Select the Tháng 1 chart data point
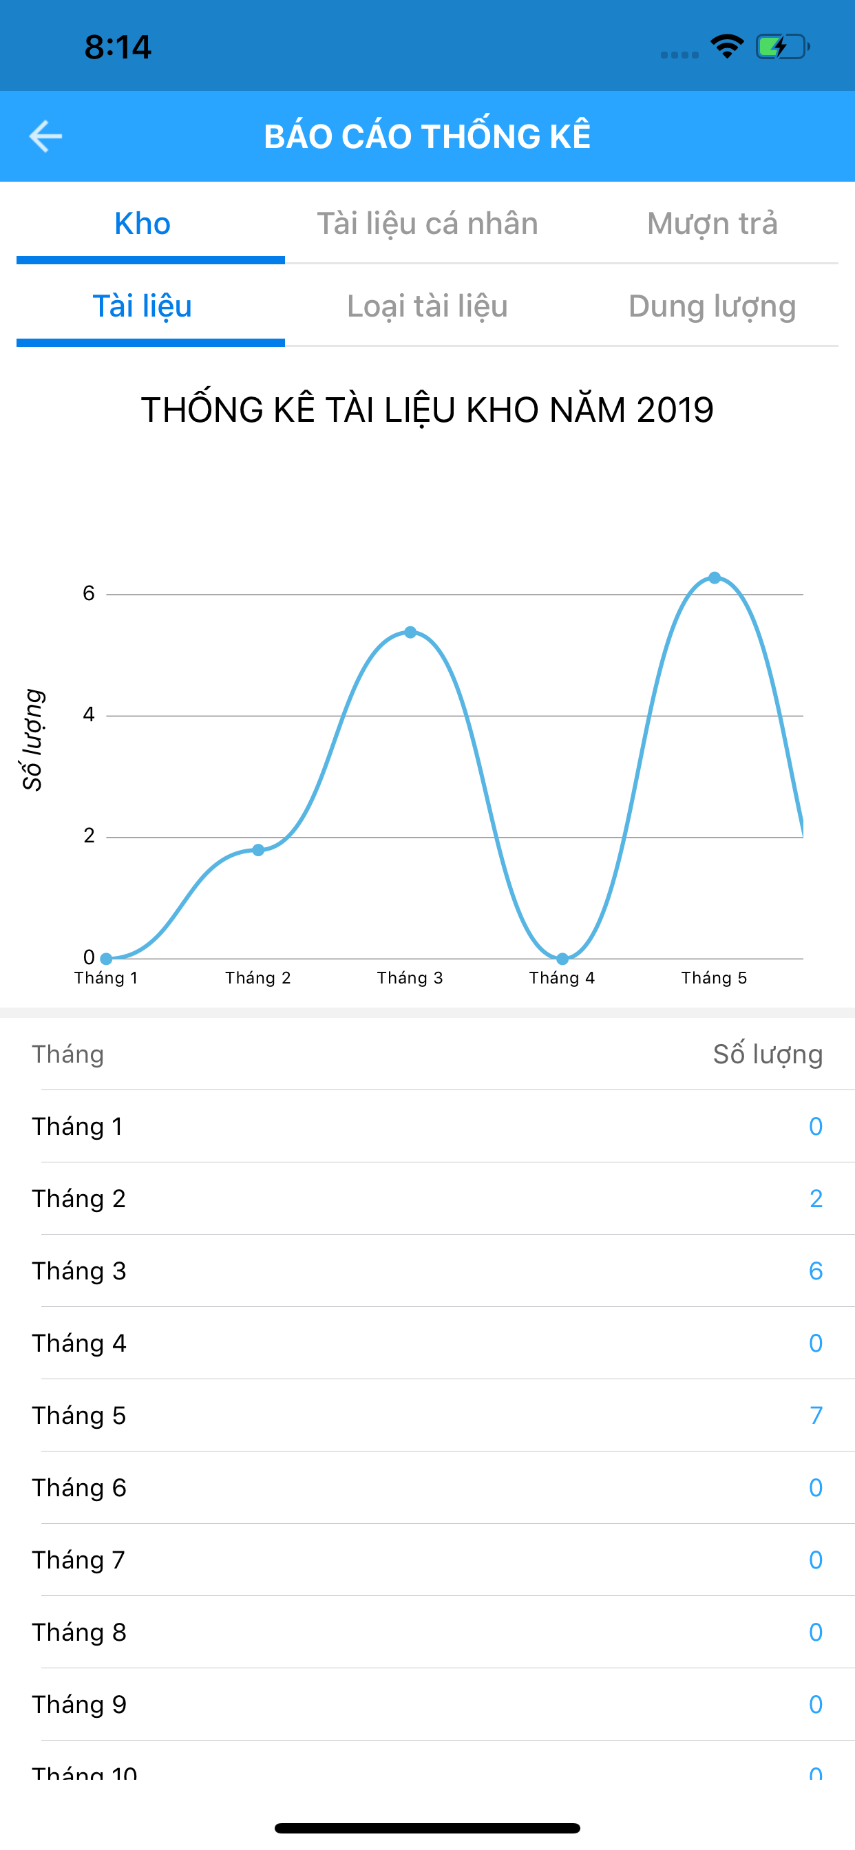Viewport: 855px width, 1850px height. [x=106, y=959]
